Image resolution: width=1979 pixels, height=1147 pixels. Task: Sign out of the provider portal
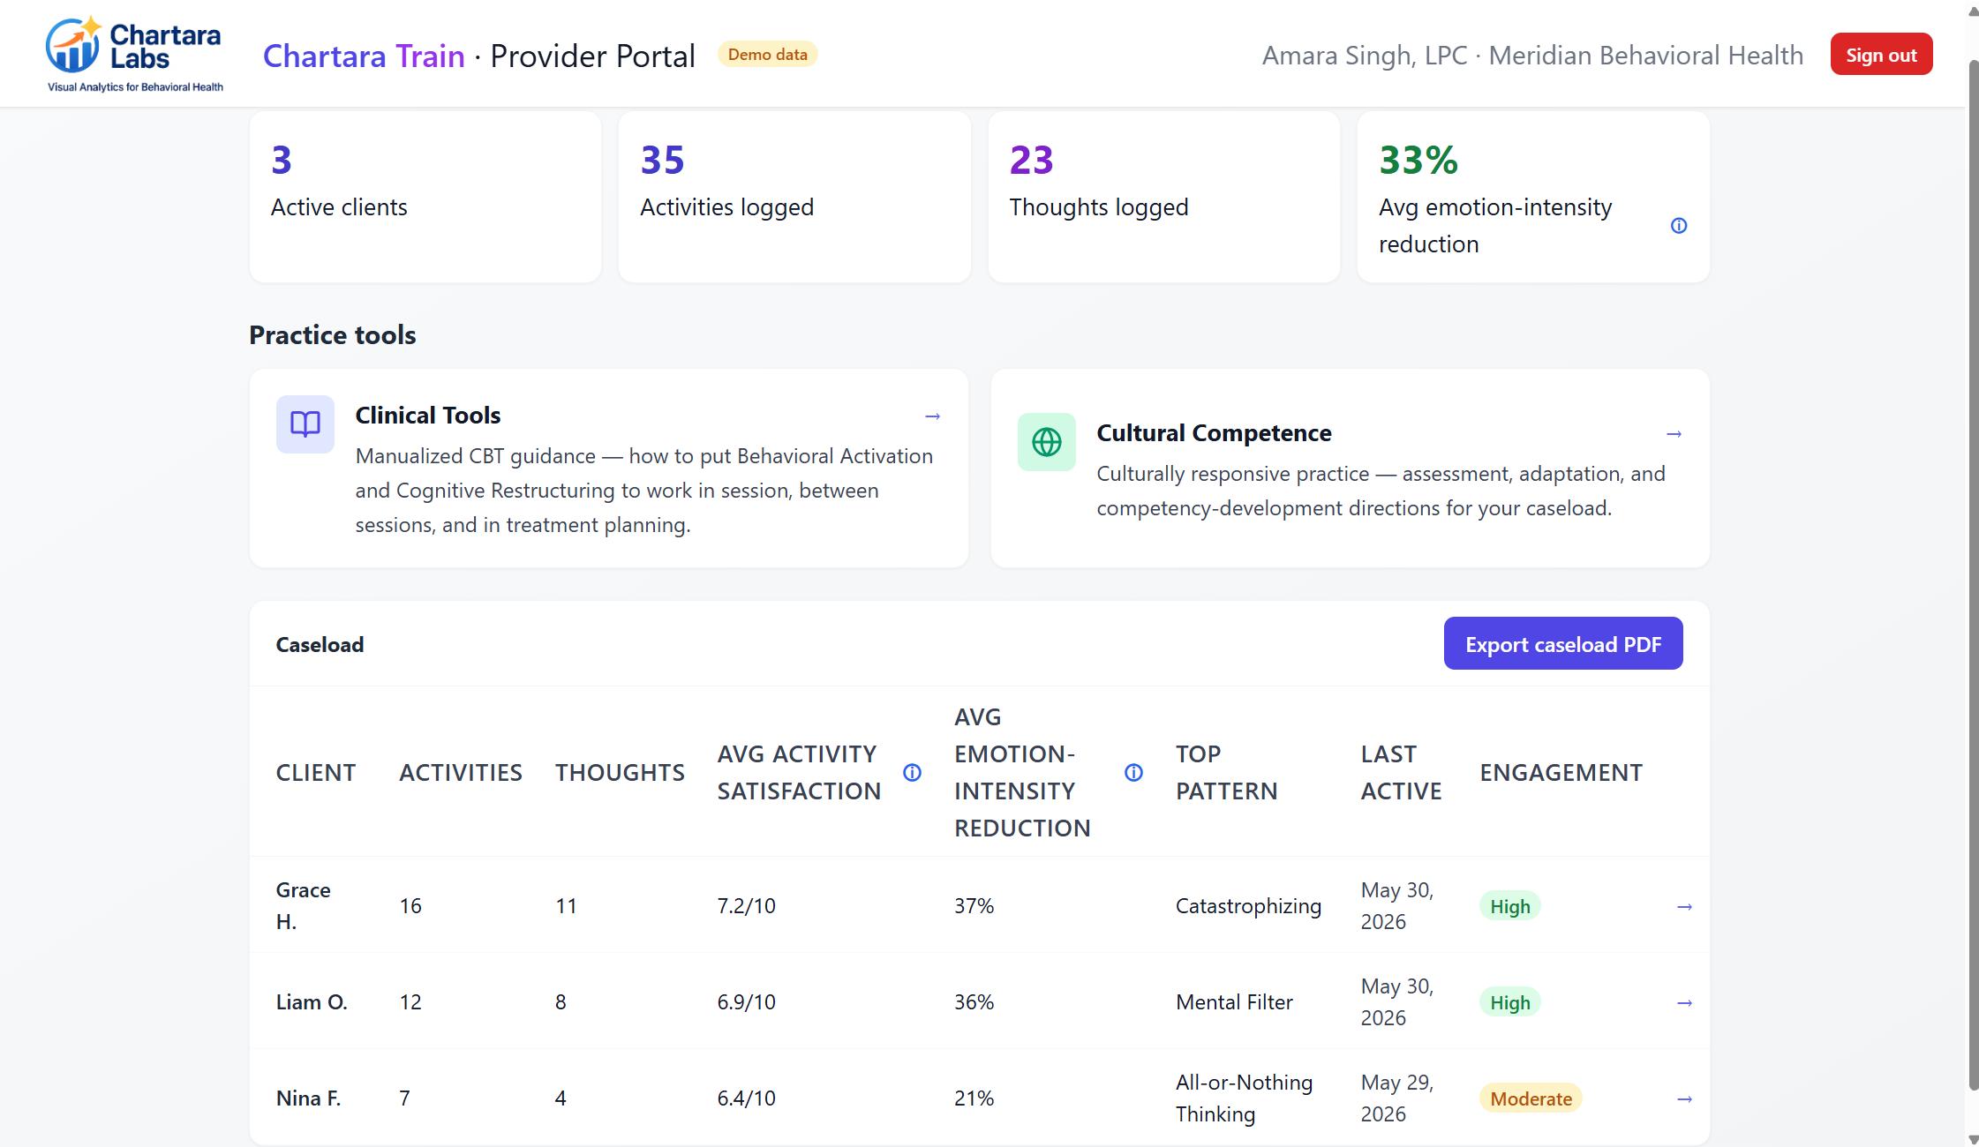pyautogui.click(x=1881, y=55)
